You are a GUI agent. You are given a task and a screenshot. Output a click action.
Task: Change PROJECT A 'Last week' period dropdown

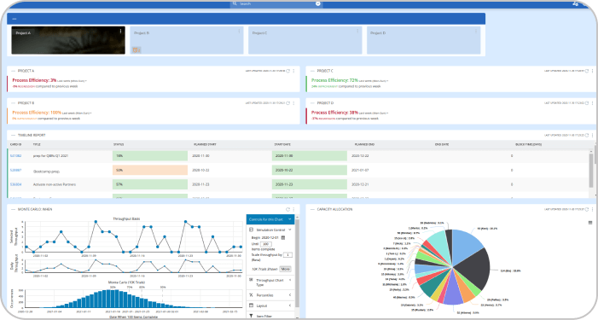pyautogui.click(x=72, y=81)
